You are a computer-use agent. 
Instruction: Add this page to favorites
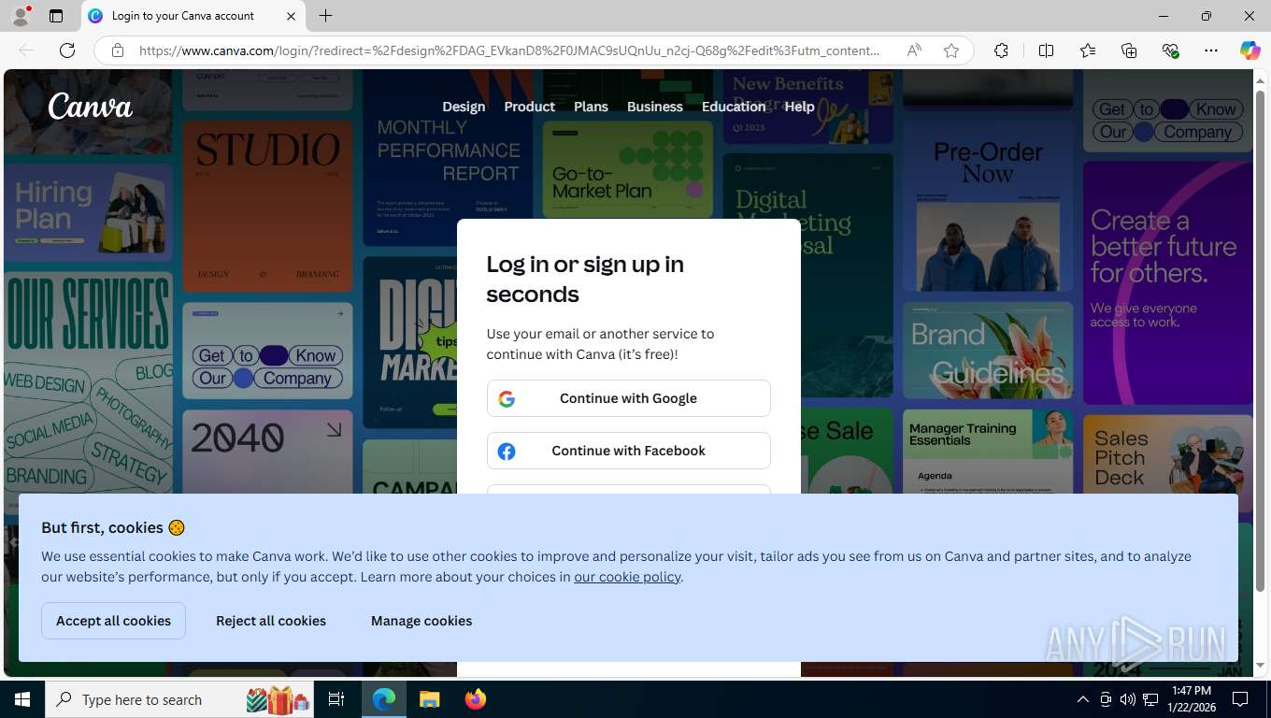(x=951, y=50)
